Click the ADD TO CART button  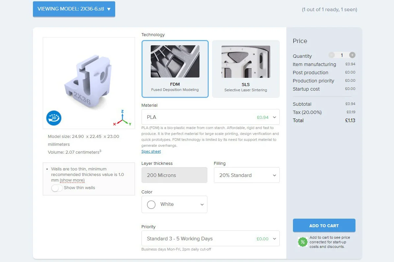click(324, 226)
